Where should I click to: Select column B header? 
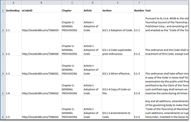[x=41, y=3]
